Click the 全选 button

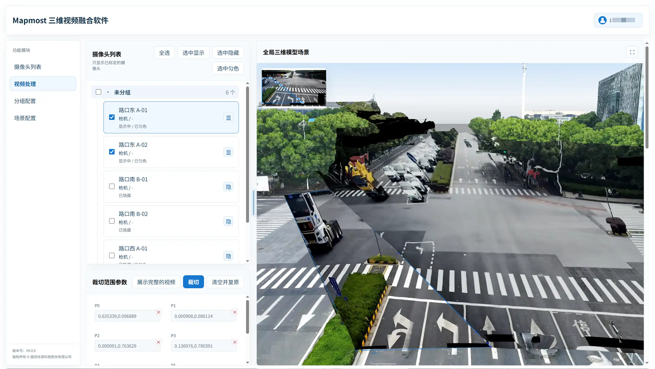(x=164, y=53)
